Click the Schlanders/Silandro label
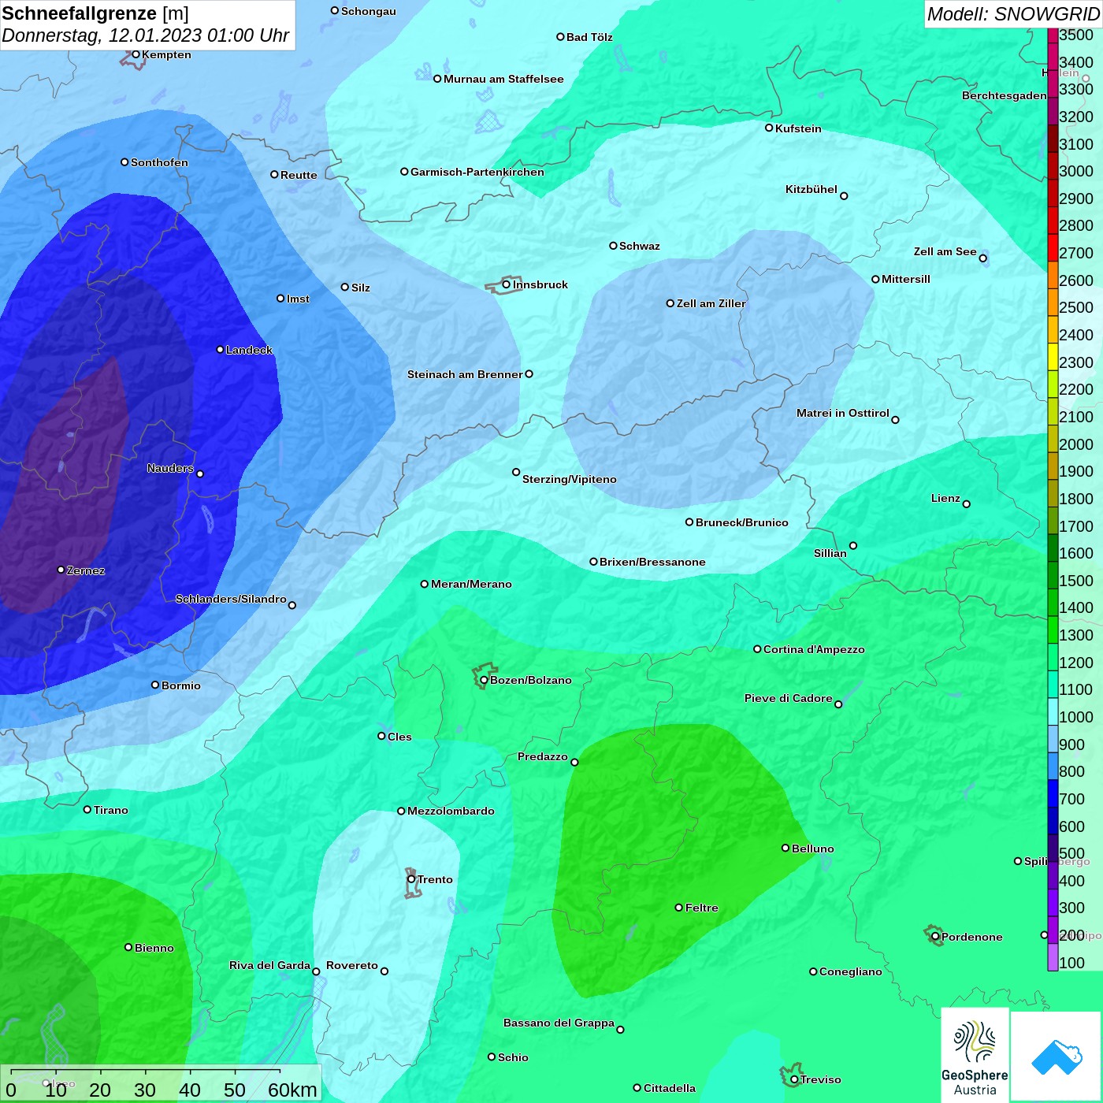1103x1103 pixels. (231, 599)
